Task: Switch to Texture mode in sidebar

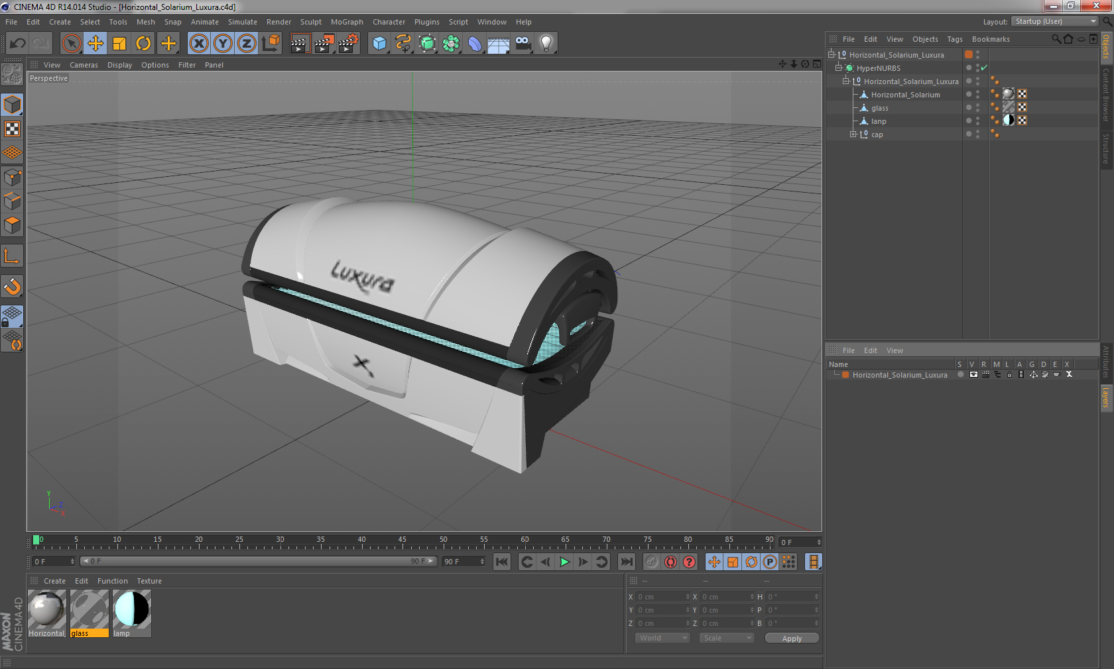Action: coord(13,129)
